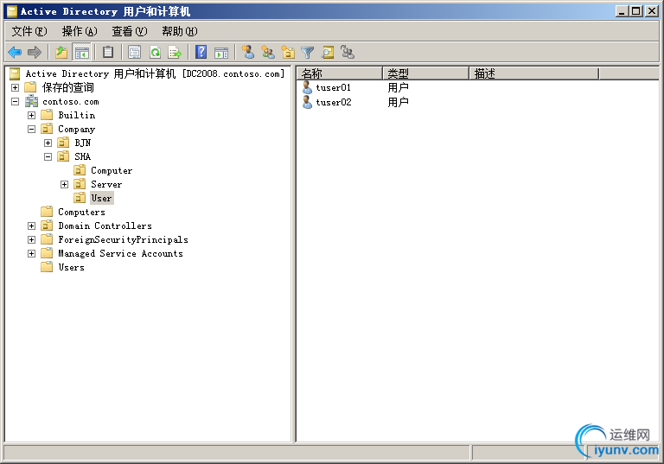664x464 pixels.
Task: Select the tuser01 name in list
Action: [334, 87]
